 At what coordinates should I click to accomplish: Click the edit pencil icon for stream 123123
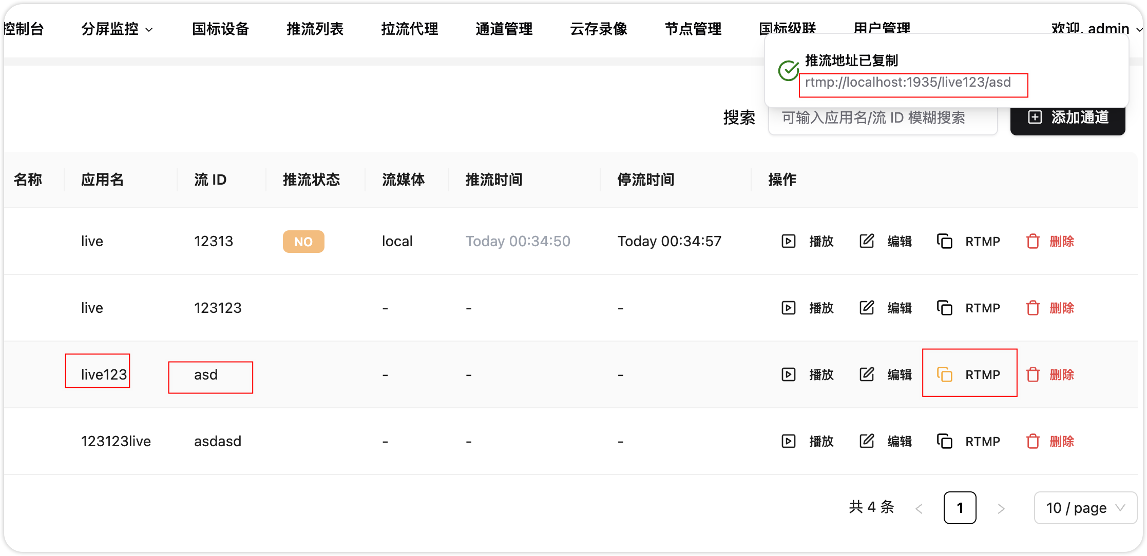[x=867, y=308]
